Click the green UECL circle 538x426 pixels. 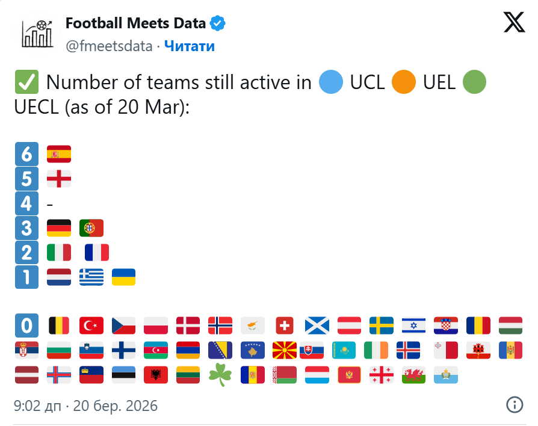pyautogui.click(x=475, y=82)
